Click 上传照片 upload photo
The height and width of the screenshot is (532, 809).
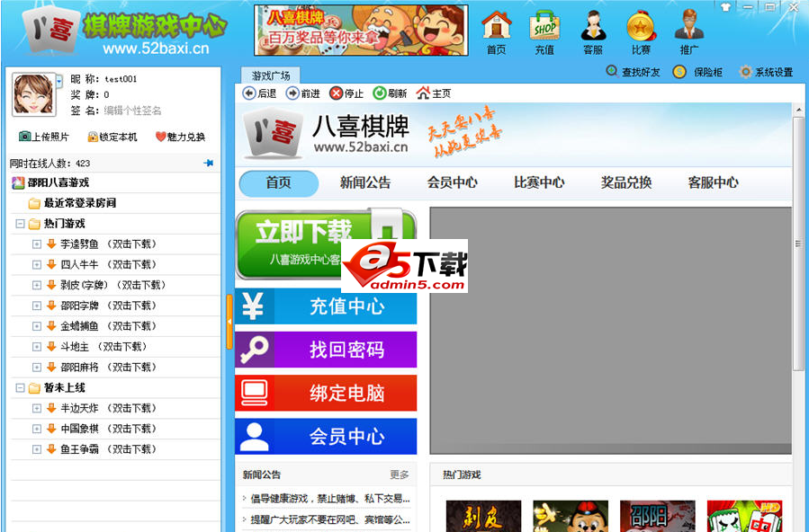[x=44, y=137]
